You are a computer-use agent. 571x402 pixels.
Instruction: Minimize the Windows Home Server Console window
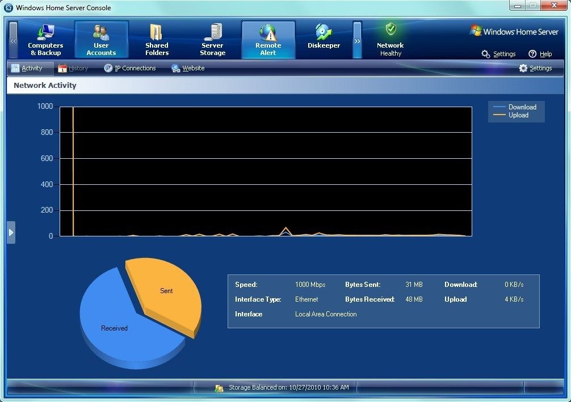518,6
